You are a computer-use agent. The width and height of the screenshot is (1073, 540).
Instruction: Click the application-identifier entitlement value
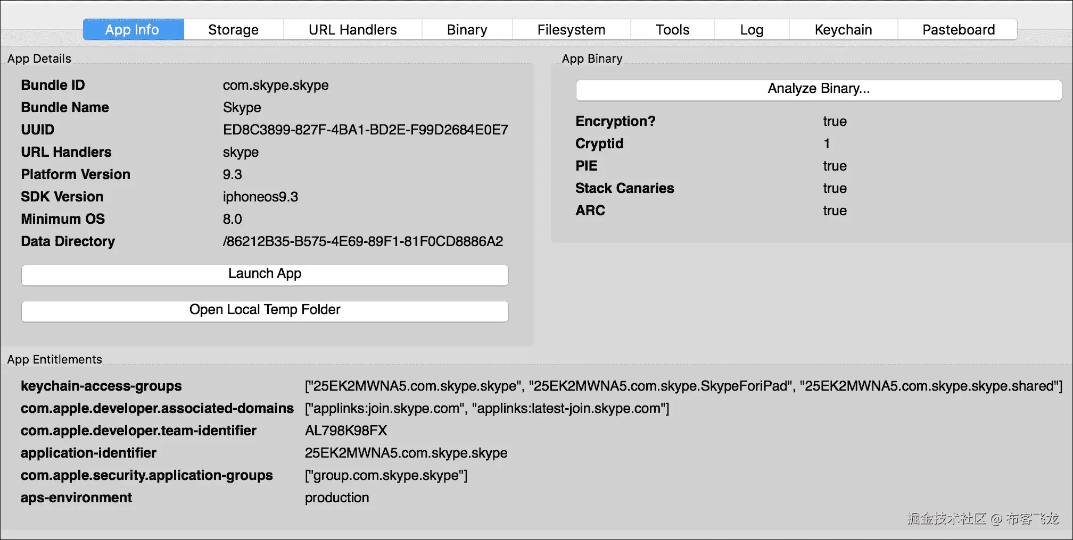(406, 453)
